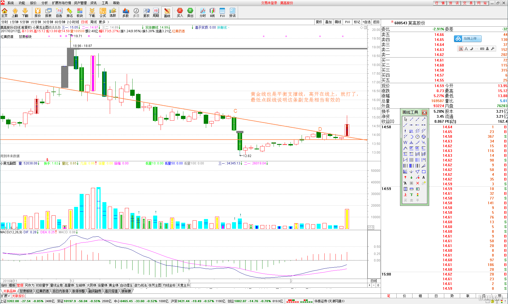The width and height of the screenshot is (508, 304).
Task: Select the 红黄药酒 bottom tab
Action: coord(42,291)
